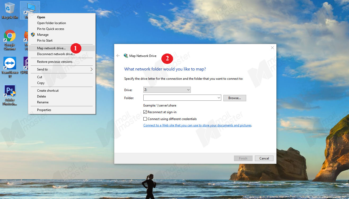Image resolution: width=349 pixels, height=199 pixels.
Task: Select the Recycle Bin desktop icon
Action: 10,11
